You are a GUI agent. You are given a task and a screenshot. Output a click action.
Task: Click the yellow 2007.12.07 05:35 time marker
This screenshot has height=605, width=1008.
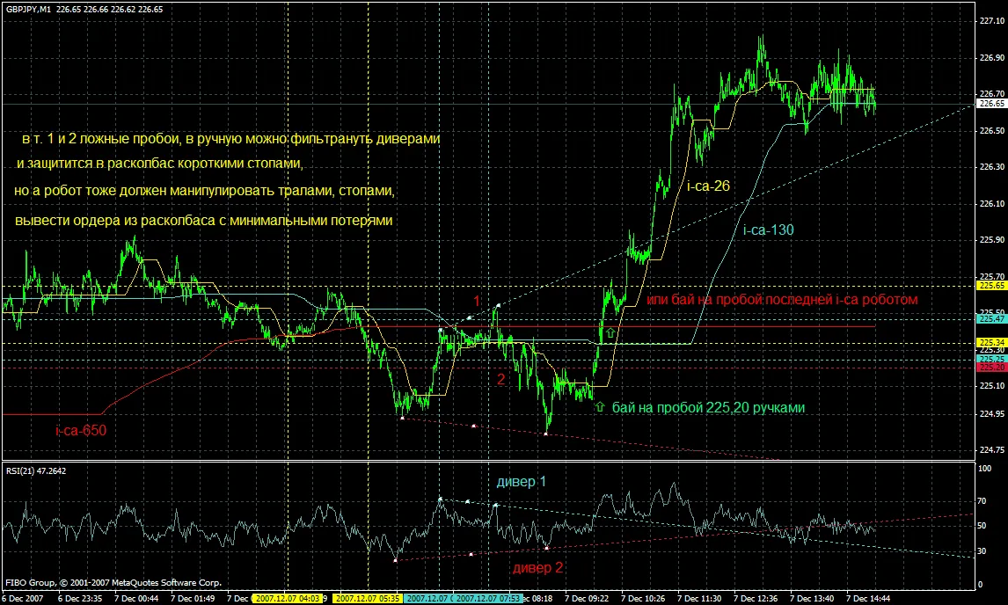[369, 598]
